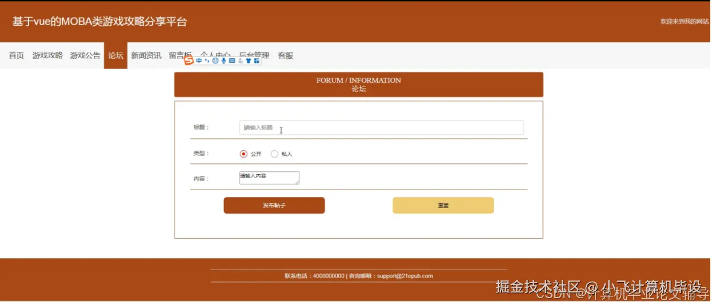Open the 客服 nav tab
712x305 pixels.
(x=285, y=55)
